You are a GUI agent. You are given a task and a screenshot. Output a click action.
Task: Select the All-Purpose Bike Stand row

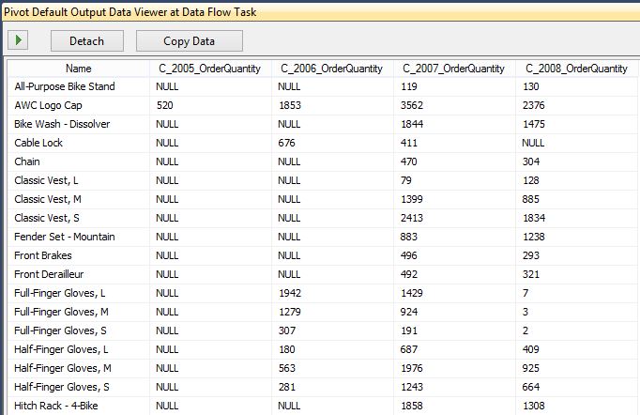[x=65, y=86]
